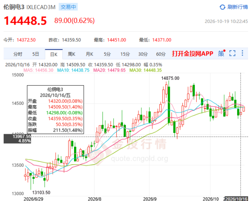
Task: Click the 昨收 value 14359.50
Action: point(72,40)
